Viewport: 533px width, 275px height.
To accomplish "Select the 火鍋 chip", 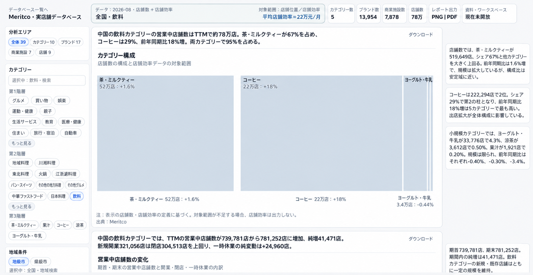I will tap(42, 174).
